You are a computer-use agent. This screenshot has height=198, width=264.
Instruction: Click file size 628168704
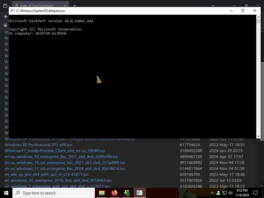point(190,175)
